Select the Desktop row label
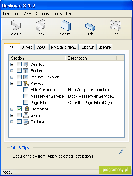This screenshot has height=176, width=133. pos(38,64)
